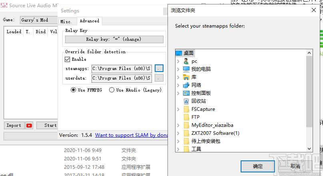
Task: Expand the 控制面板 tree node
Action: [x=178, y=93]
